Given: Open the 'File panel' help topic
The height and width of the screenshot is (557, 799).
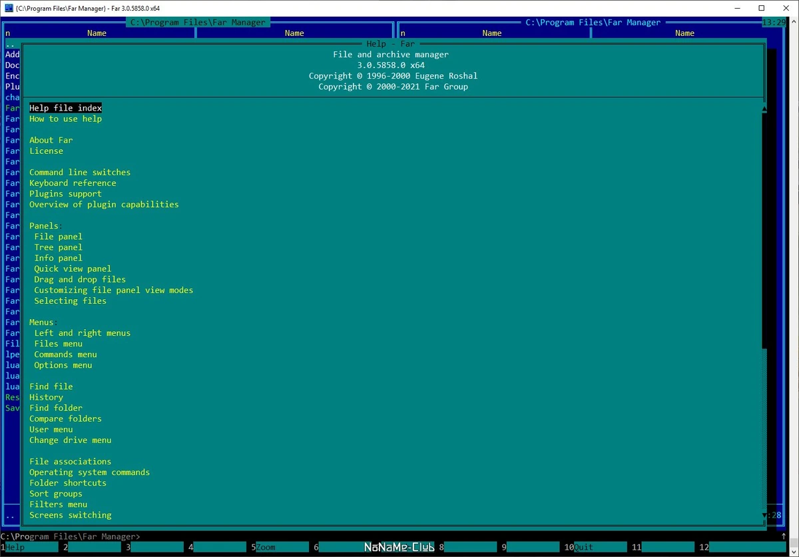Looking at the screenshot, I should 58,237.
